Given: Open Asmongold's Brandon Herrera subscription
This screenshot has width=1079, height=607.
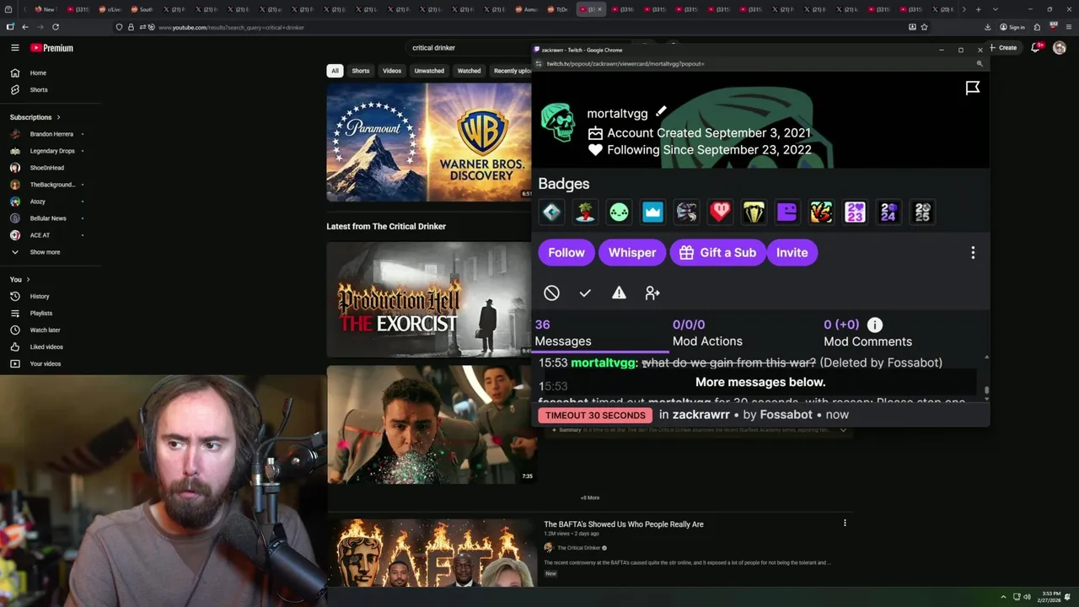Looking at the screenshot, I should (x=51, y=134).
